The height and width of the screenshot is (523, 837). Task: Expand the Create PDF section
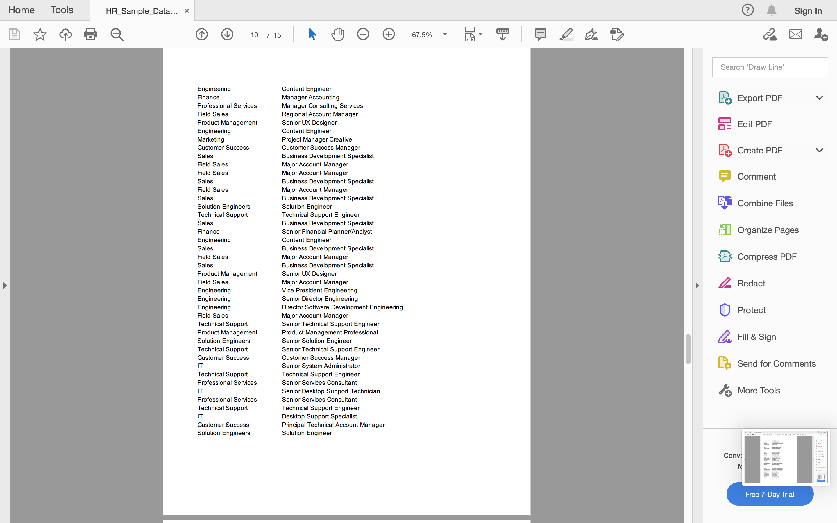click(x=819, y=150)
